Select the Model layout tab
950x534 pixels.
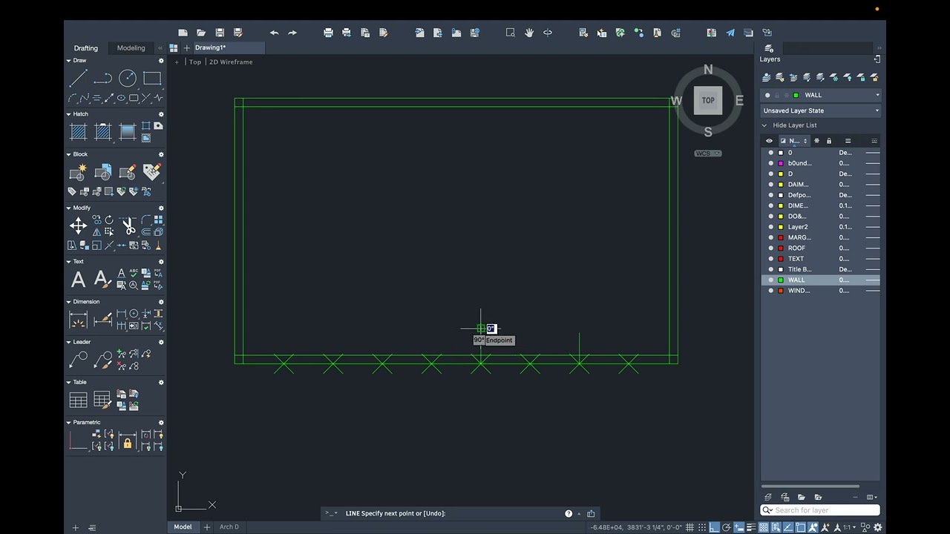tap(183, 527)
